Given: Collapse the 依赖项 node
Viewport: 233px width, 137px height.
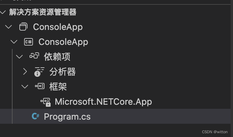Looking at the screenshot, I should tap(19, 56).
